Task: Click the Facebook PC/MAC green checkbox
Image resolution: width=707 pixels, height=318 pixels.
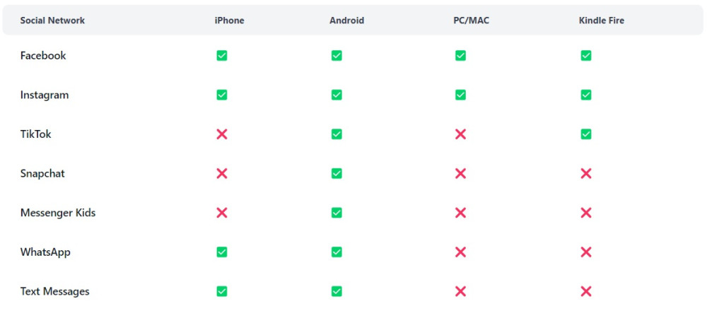Action: 460,56
